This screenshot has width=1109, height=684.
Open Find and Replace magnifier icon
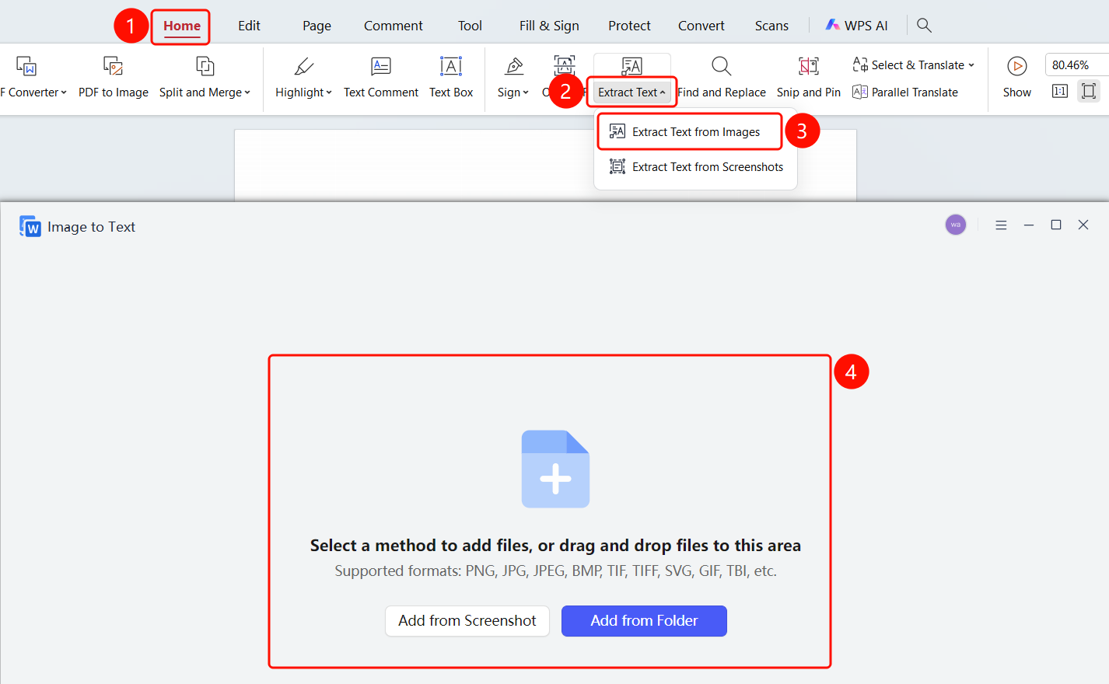tap(722, 66)
